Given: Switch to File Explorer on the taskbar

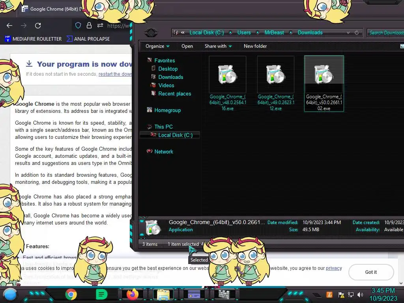Looking at the screenshot, I should coord(163,294).
